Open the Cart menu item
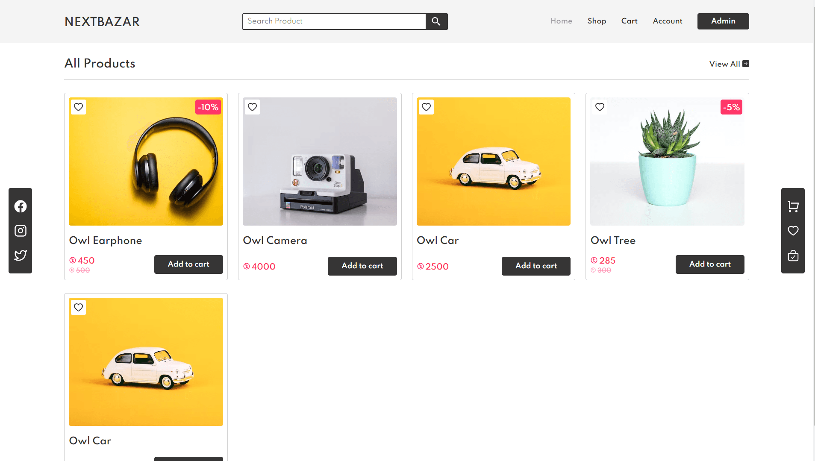The width and height of the screenshot is (815, 461). click(629, 21)
